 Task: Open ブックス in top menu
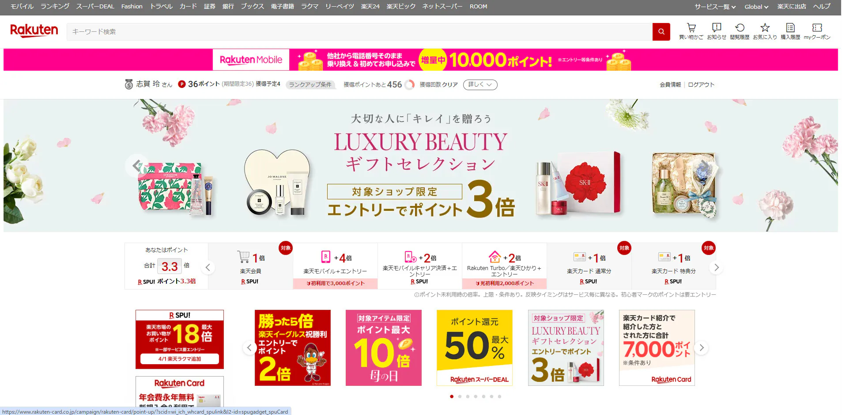(x=252, y=6)
